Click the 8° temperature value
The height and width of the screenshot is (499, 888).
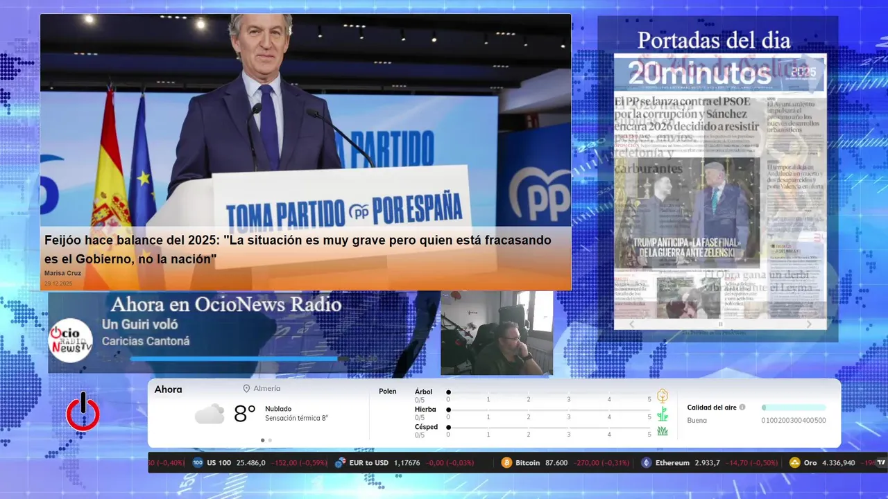(x=244, y=414)
